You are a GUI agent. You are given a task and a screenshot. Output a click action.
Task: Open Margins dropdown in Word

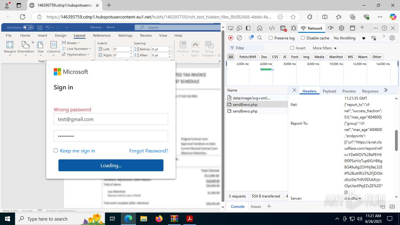[10, 48]
